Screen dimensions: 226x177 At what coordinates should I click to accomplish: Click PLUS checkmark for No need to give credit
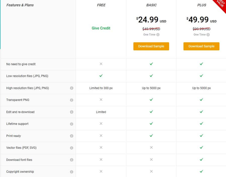201,64
